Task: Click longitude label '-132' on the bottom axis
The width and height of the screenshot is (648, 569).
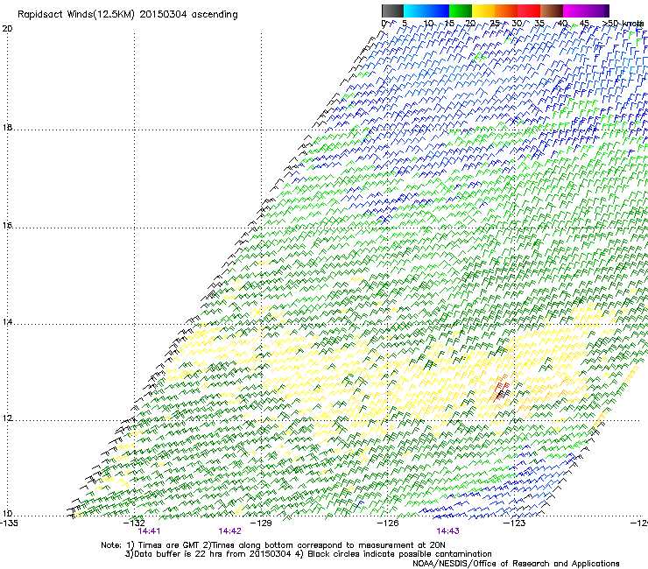Action: [134, 523]
